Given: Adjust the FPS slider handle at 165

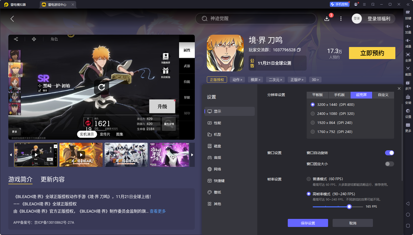Looking at the screenshot, I should [x=349, y=207].
